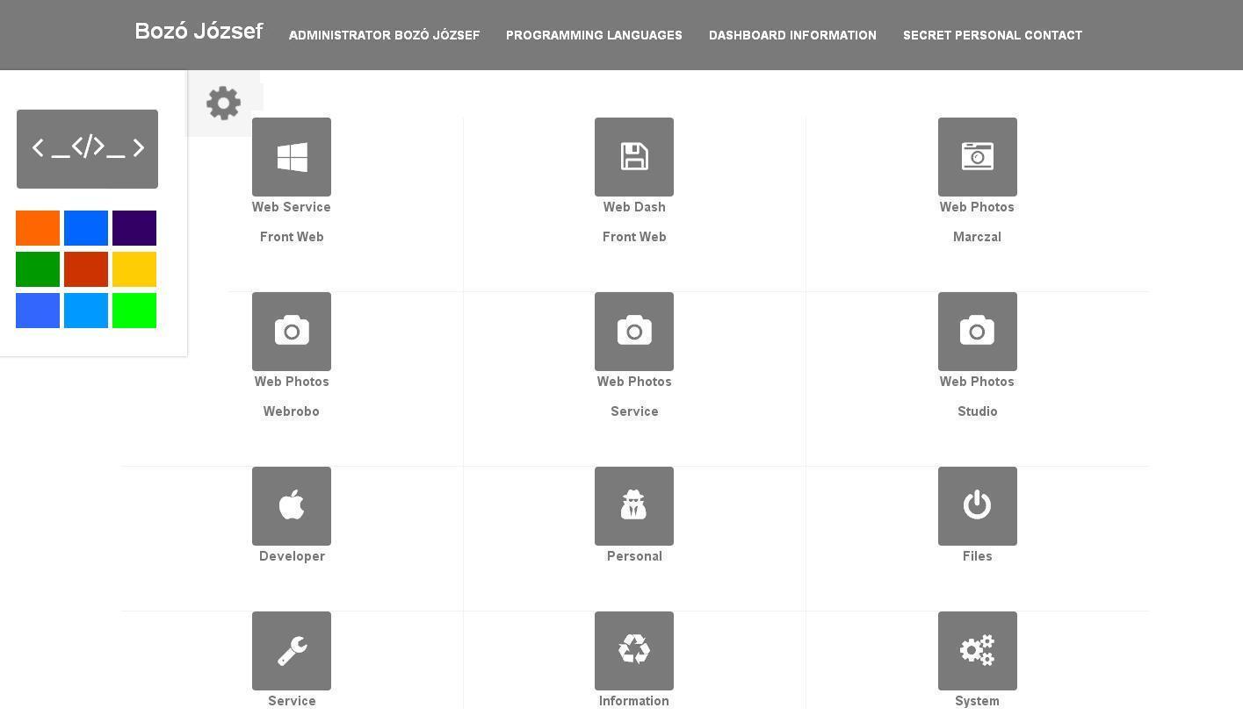Open the Web Photos Webrobo camera icon

coord(292,332)
